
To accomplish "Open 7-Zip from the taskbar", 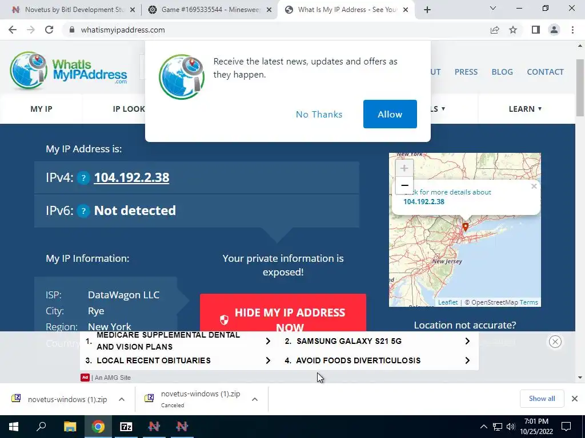I will 126,427.
